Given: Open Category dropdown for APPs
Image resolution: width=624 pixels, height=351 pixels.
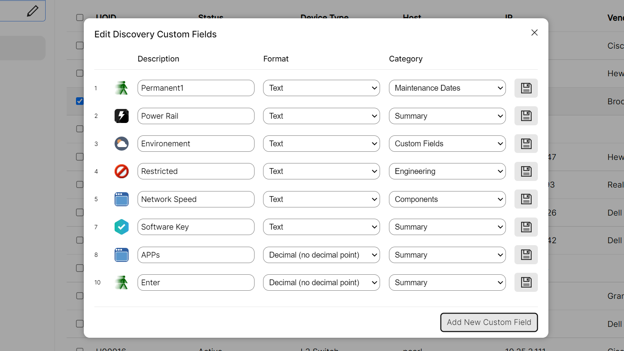Looking at the screenshot, I should point(447,255).
